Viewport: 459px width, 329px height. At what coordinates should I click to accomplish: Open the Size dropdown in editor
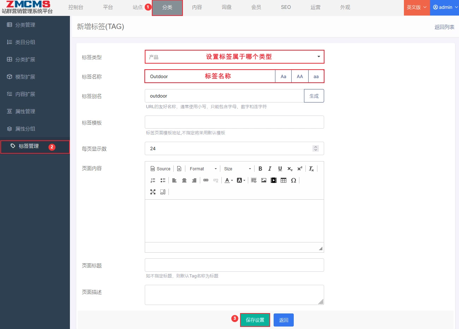tap(237, 169)
